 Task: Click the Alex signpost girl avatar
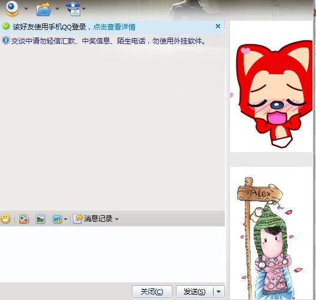(271, 233)
